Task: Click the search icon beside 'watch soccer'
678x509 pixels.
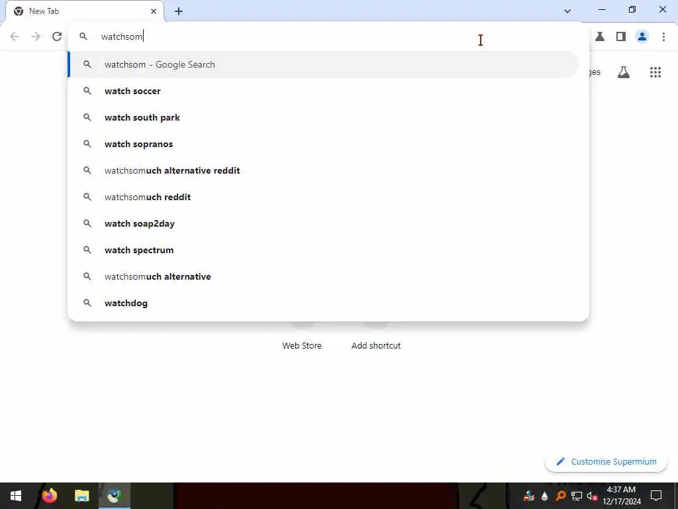Action: pyautogui.click(x=87, y=91)
